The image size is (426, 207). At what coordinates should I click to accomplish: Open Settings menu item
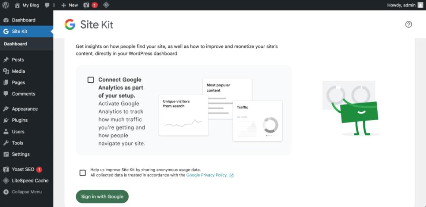point(27,154)
